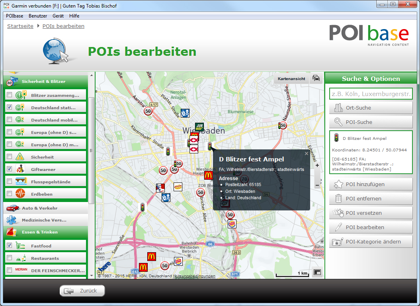The width and height of the screenshot is (420, 306).
Task: Open the Gerät menu
Action: 58,16
